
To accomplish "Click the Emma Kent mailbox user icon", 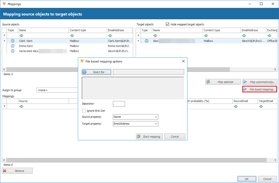I will pyautogui.click(x=13, y=46).
